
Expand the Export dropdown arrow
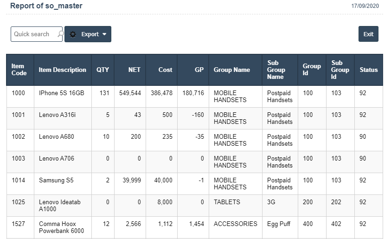104,34
